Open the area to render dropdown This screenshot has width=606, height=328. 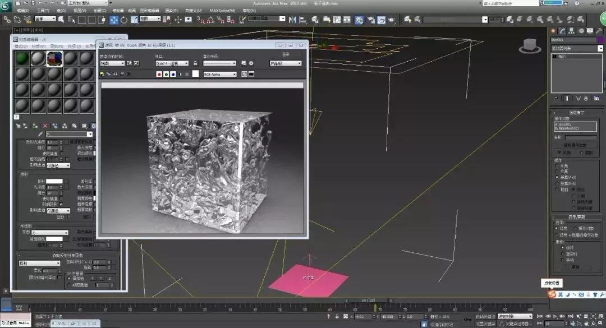click(112, 63)
